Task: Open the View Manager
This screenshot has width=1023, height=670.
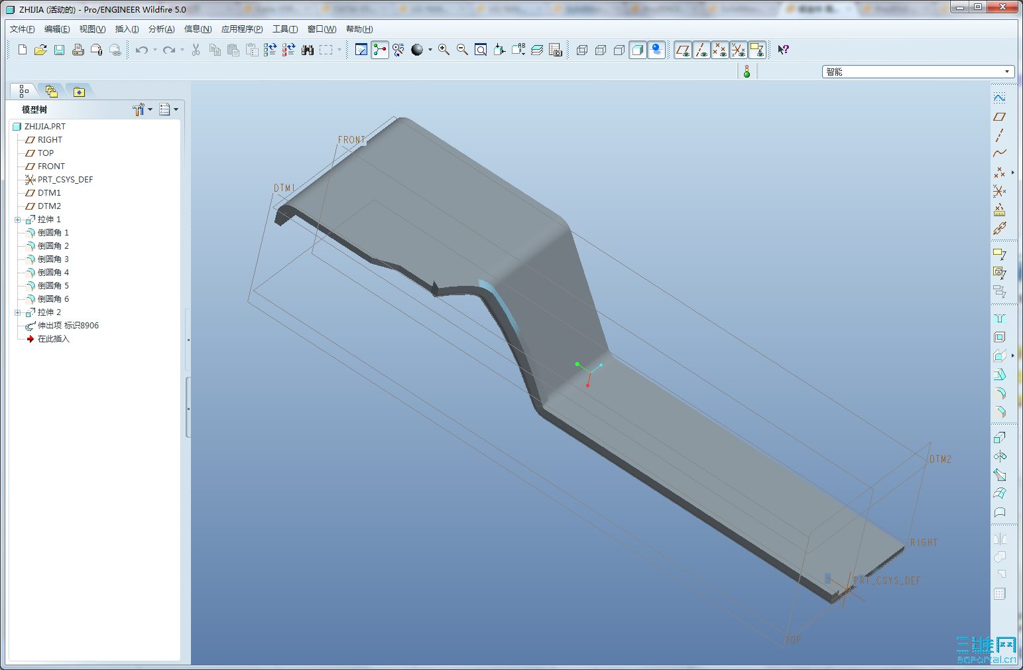Action: pyautogui.click(x=556, y=50)
